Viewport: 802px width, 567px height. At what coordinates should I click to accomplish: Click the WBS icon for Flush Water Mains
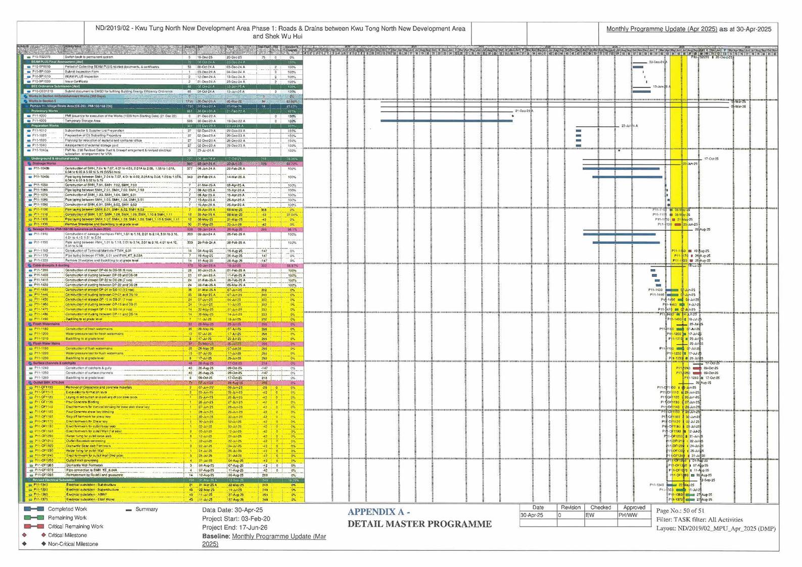pyautogui.click(x=30, y=344)
